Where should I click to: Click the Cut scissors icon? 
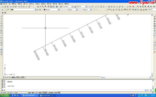pyautogui.click(x=19, y=7)
